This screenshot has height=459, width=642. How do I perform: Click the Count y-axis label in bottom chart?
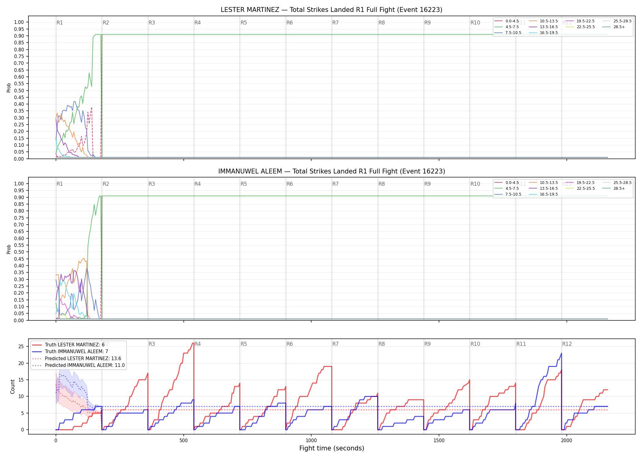point(13,386)
